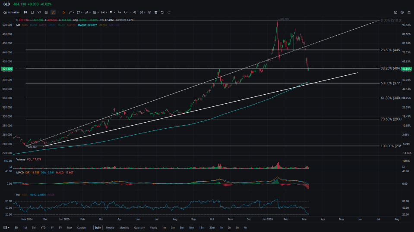The height and width of the screenshot is (232, 414).
Task: Toggle the MA120 moving average label
Action: tap(71, 25)
